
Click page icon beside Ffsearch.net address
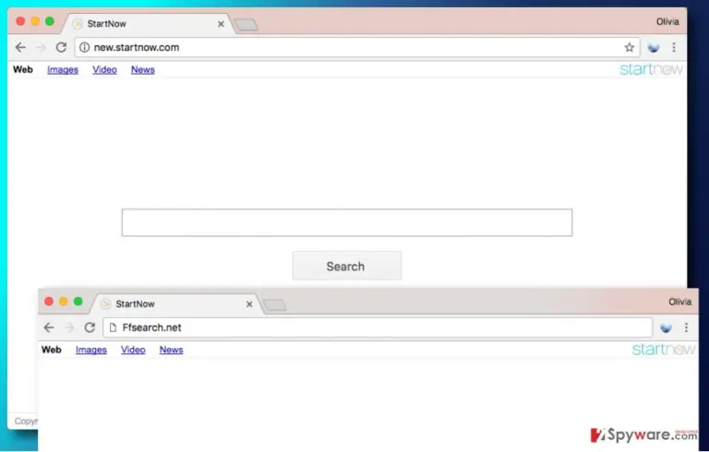pyautogui.click(x=113, y=327)
